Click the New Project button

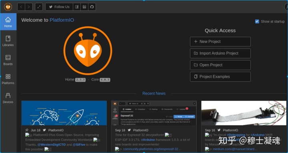220,42
